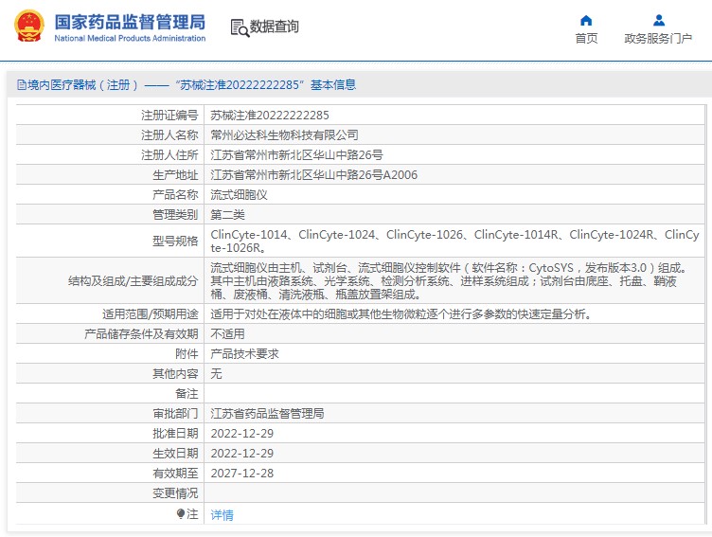Image resolution: width=712 pixels, height=537 pixels.
Task: Click the expiry date 2027-12-28
Action: click(241, 473)
